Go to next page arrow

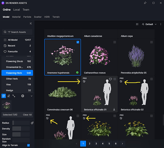(122, 144)
